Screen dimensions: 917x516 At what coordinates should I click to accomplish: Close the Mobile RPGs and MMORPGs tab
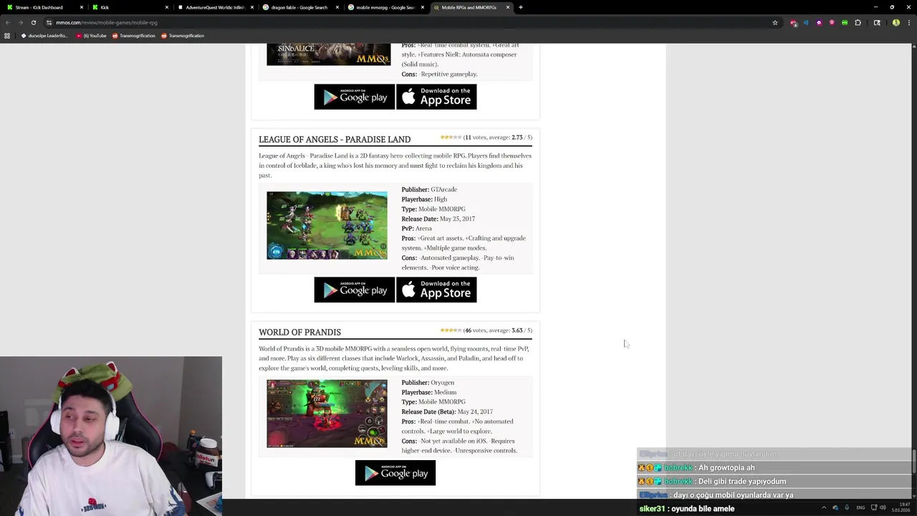(x=508, y=7)
